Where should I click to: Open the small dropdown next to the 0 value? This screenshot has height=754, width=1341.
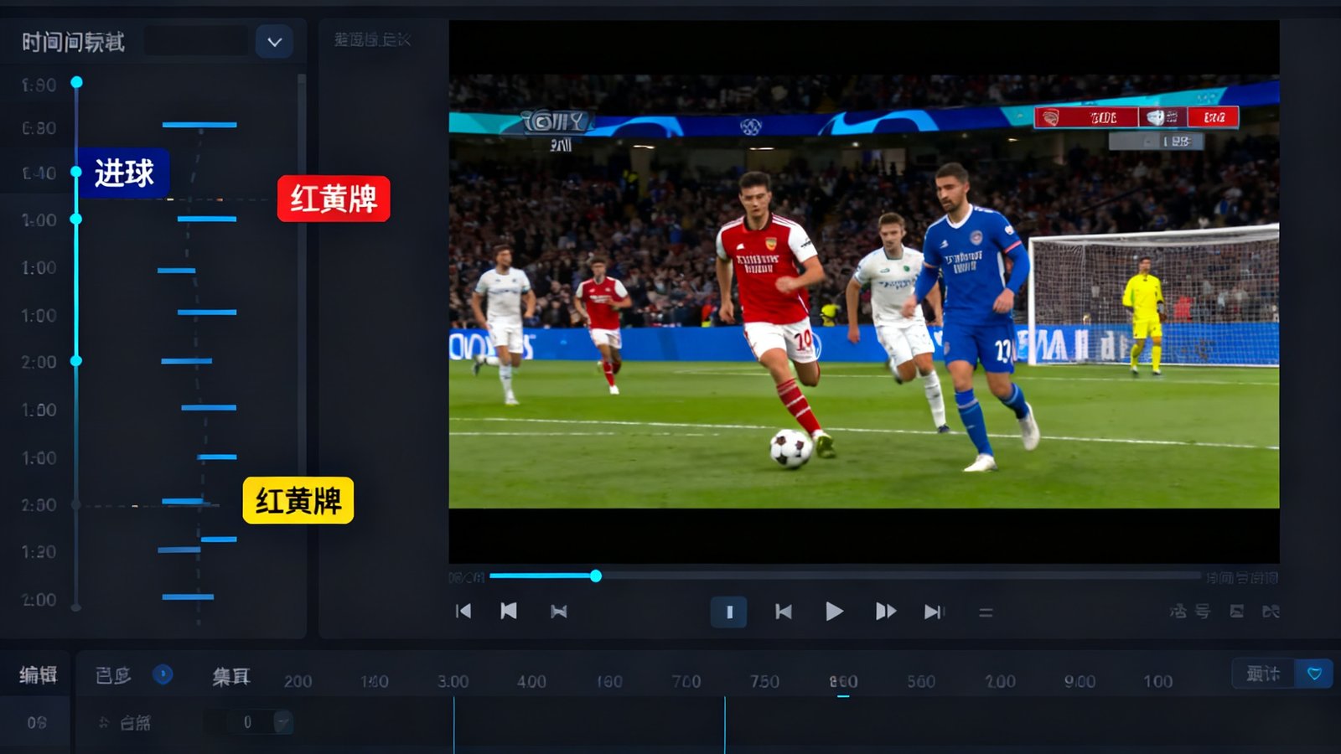[x=283, y=722]
